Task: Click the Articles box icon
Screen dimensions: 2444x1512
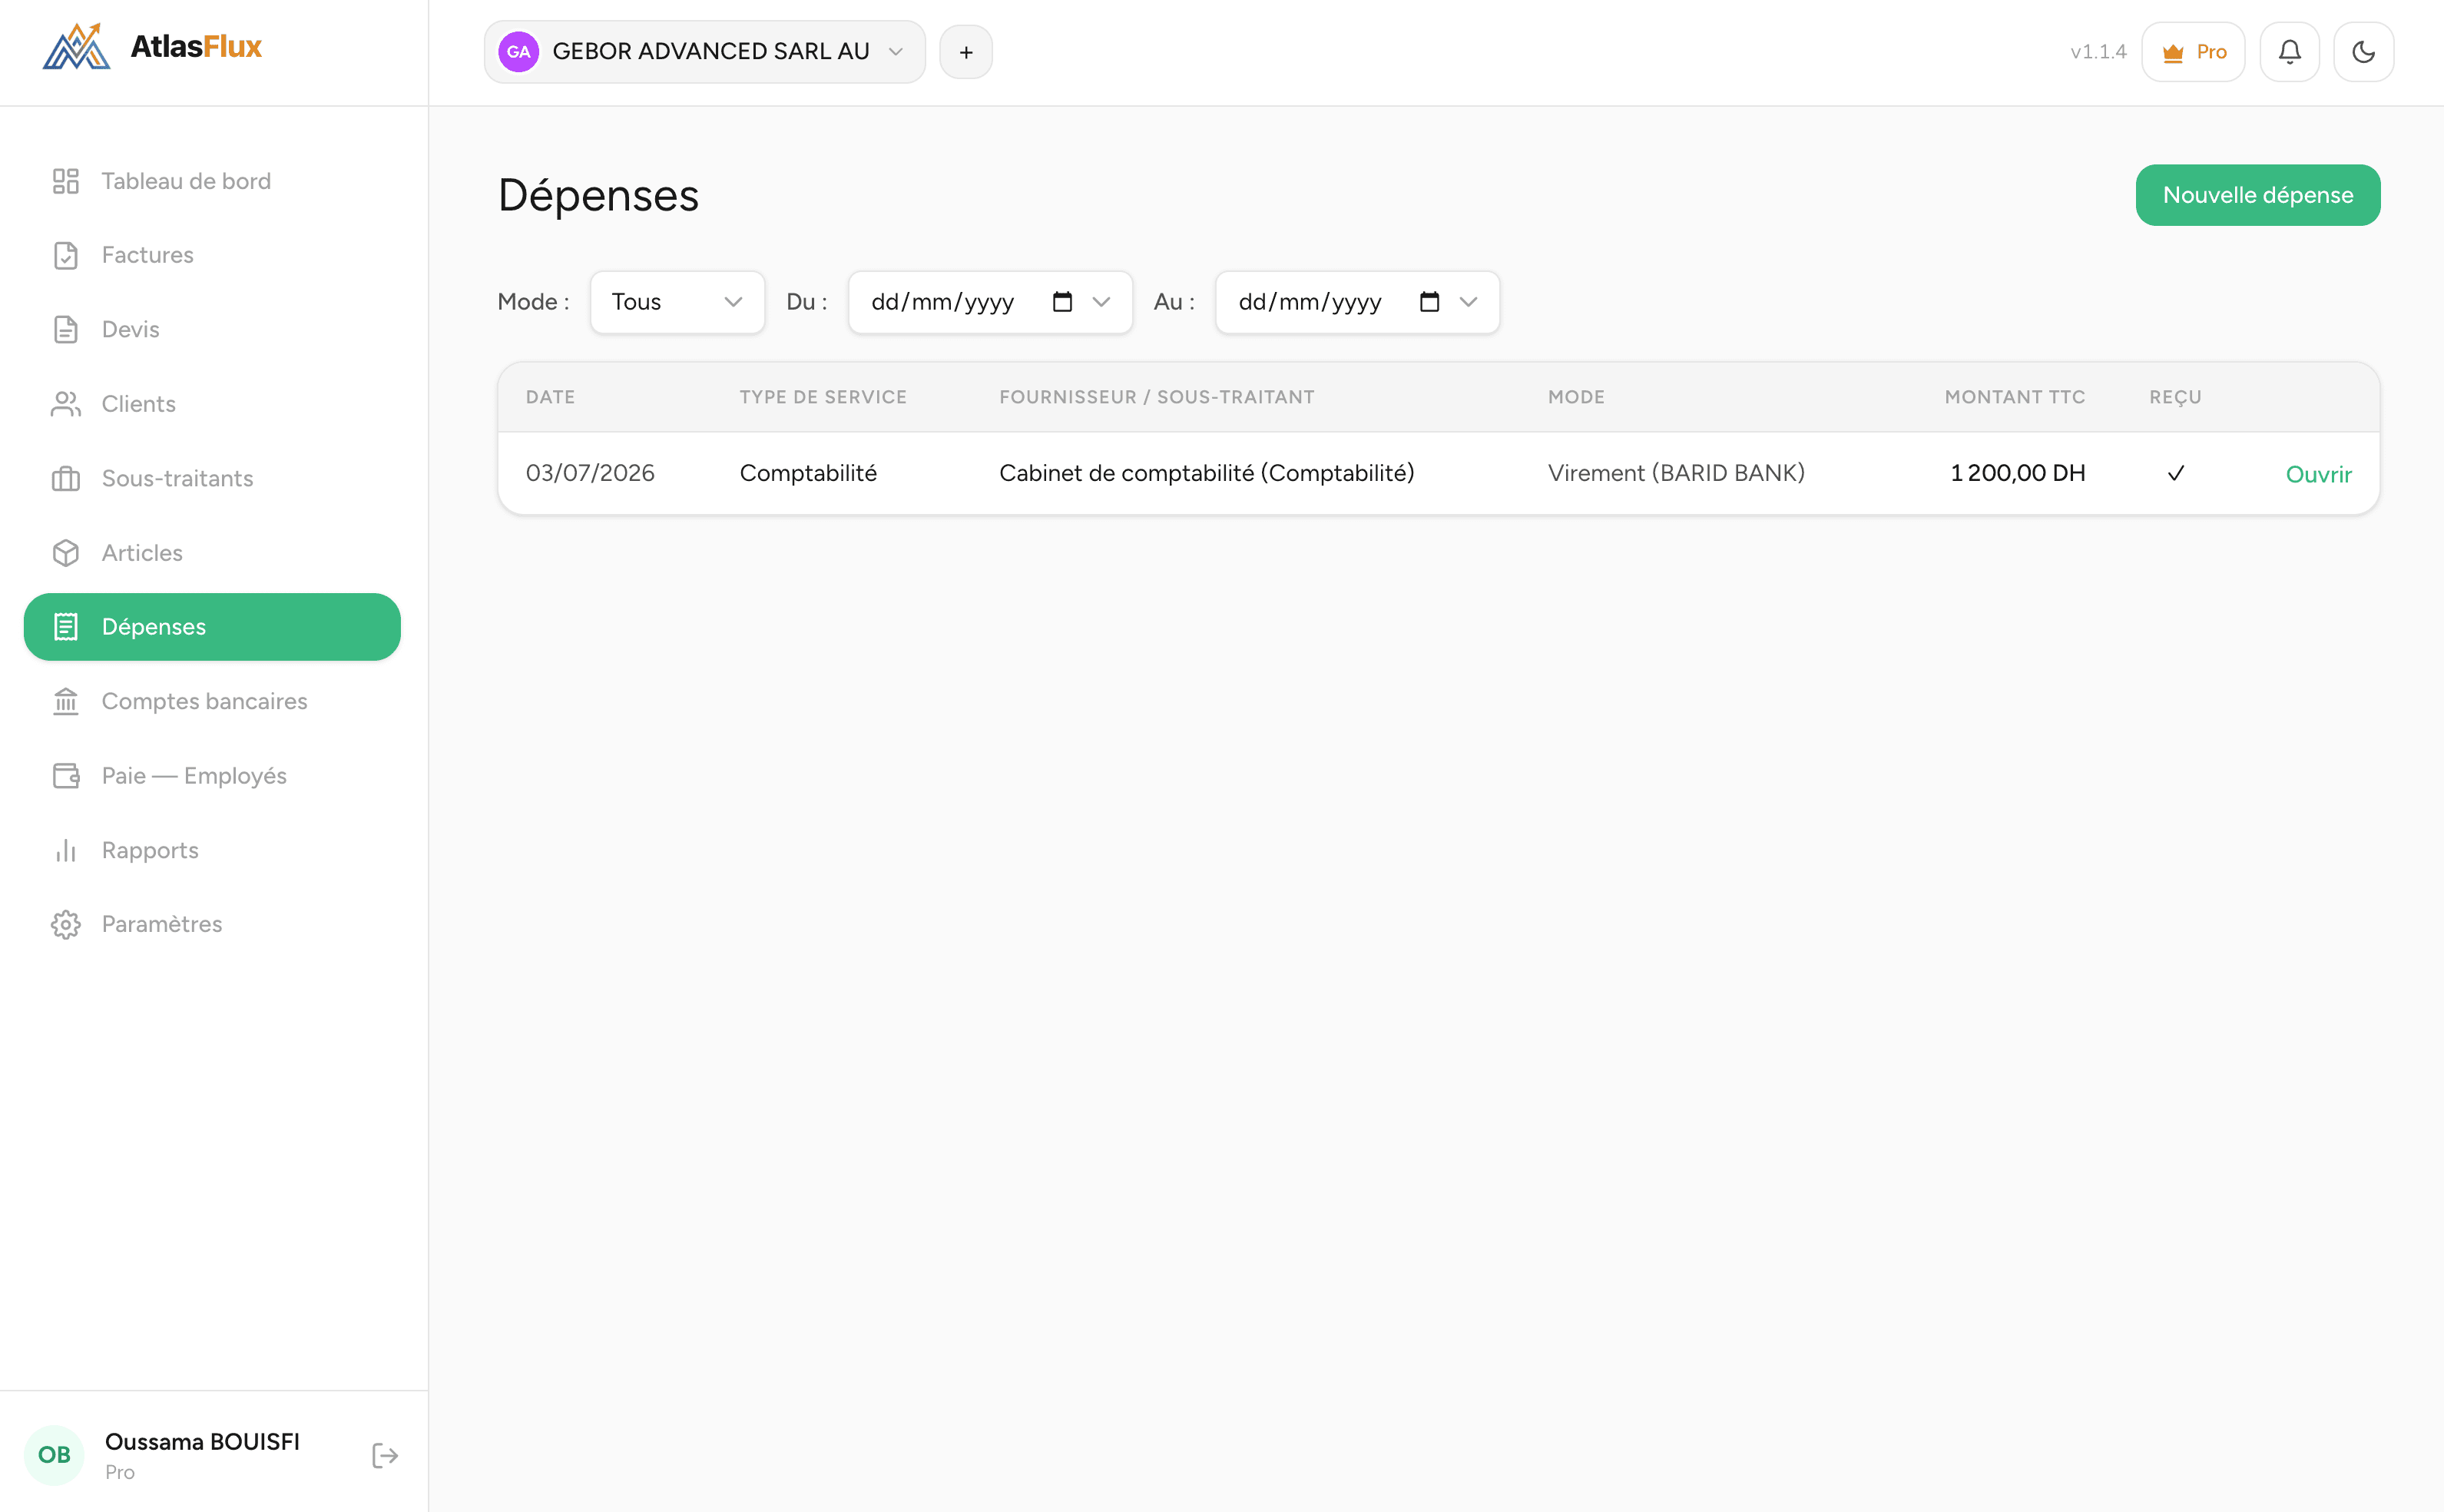Action: (x=66, y=553)
